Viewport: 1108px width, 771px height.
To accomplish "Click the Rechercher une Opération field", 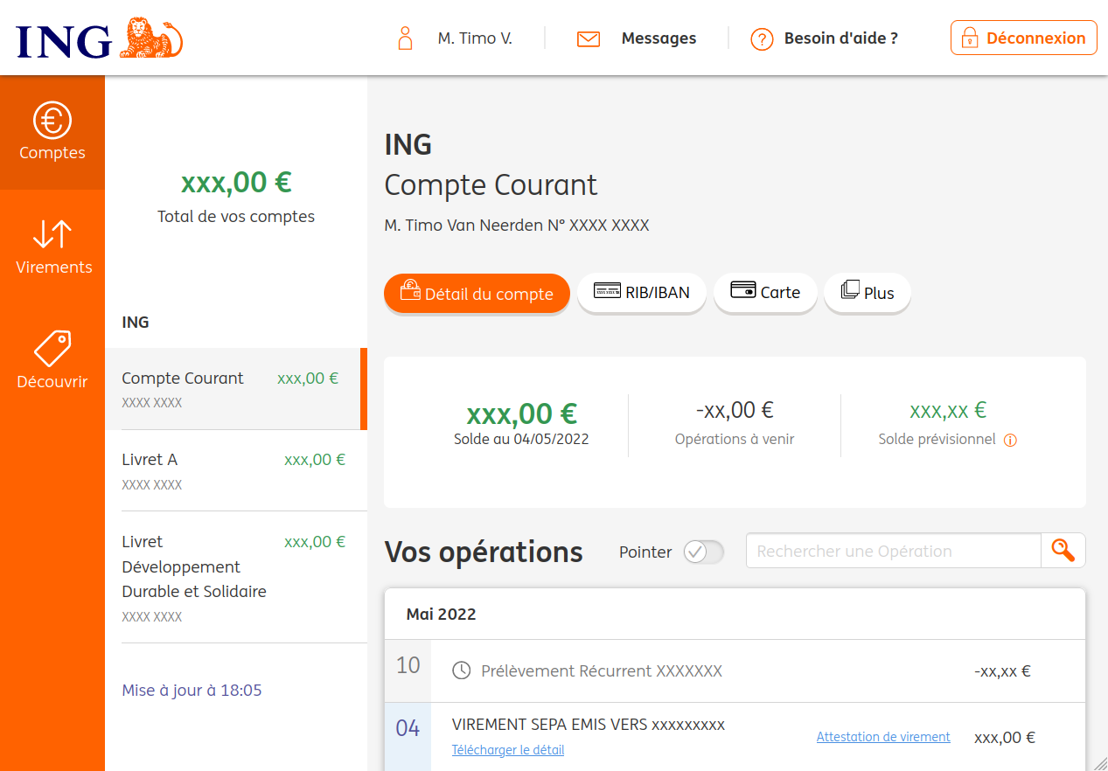I will click(x=893, y=551).
